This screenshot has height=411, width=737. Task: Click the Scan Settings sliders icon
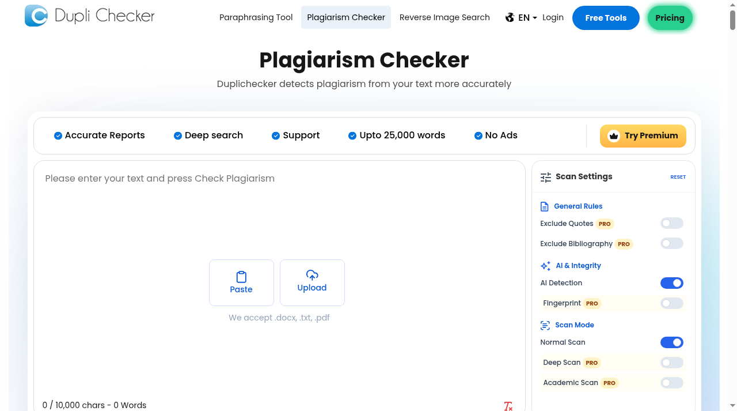tap(546, 177)
